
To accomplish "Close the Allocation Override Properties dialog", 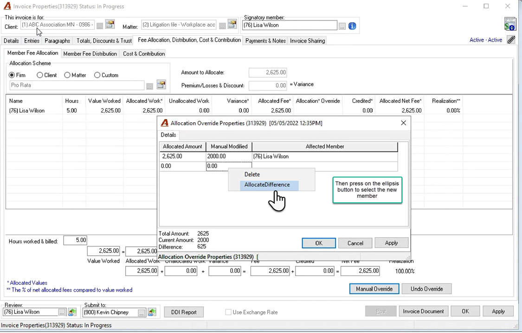I will coord(404,123).
